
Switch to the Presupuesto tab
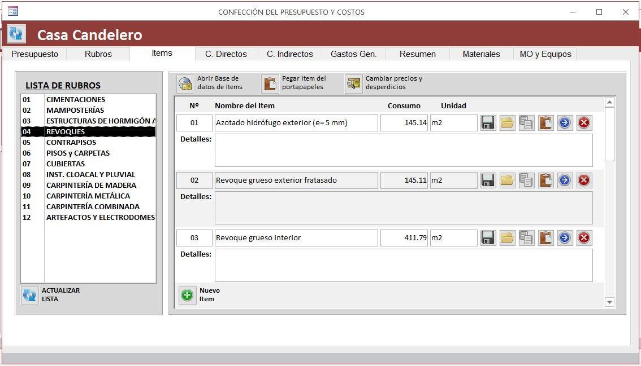[x=34, y=54]
